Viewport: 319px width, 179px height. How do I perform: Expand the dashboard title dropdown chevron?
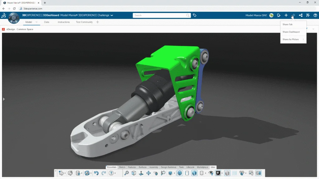pyautogui.click(x=112, y=15)
